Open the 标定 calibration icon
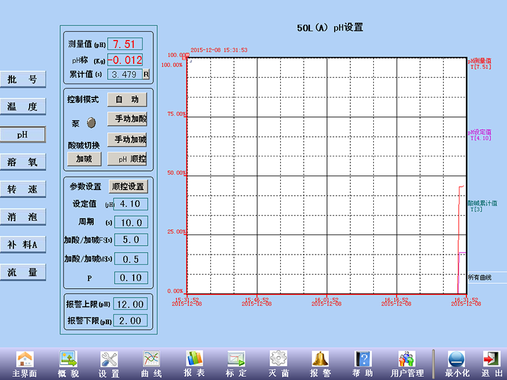 tap(236, 359)
